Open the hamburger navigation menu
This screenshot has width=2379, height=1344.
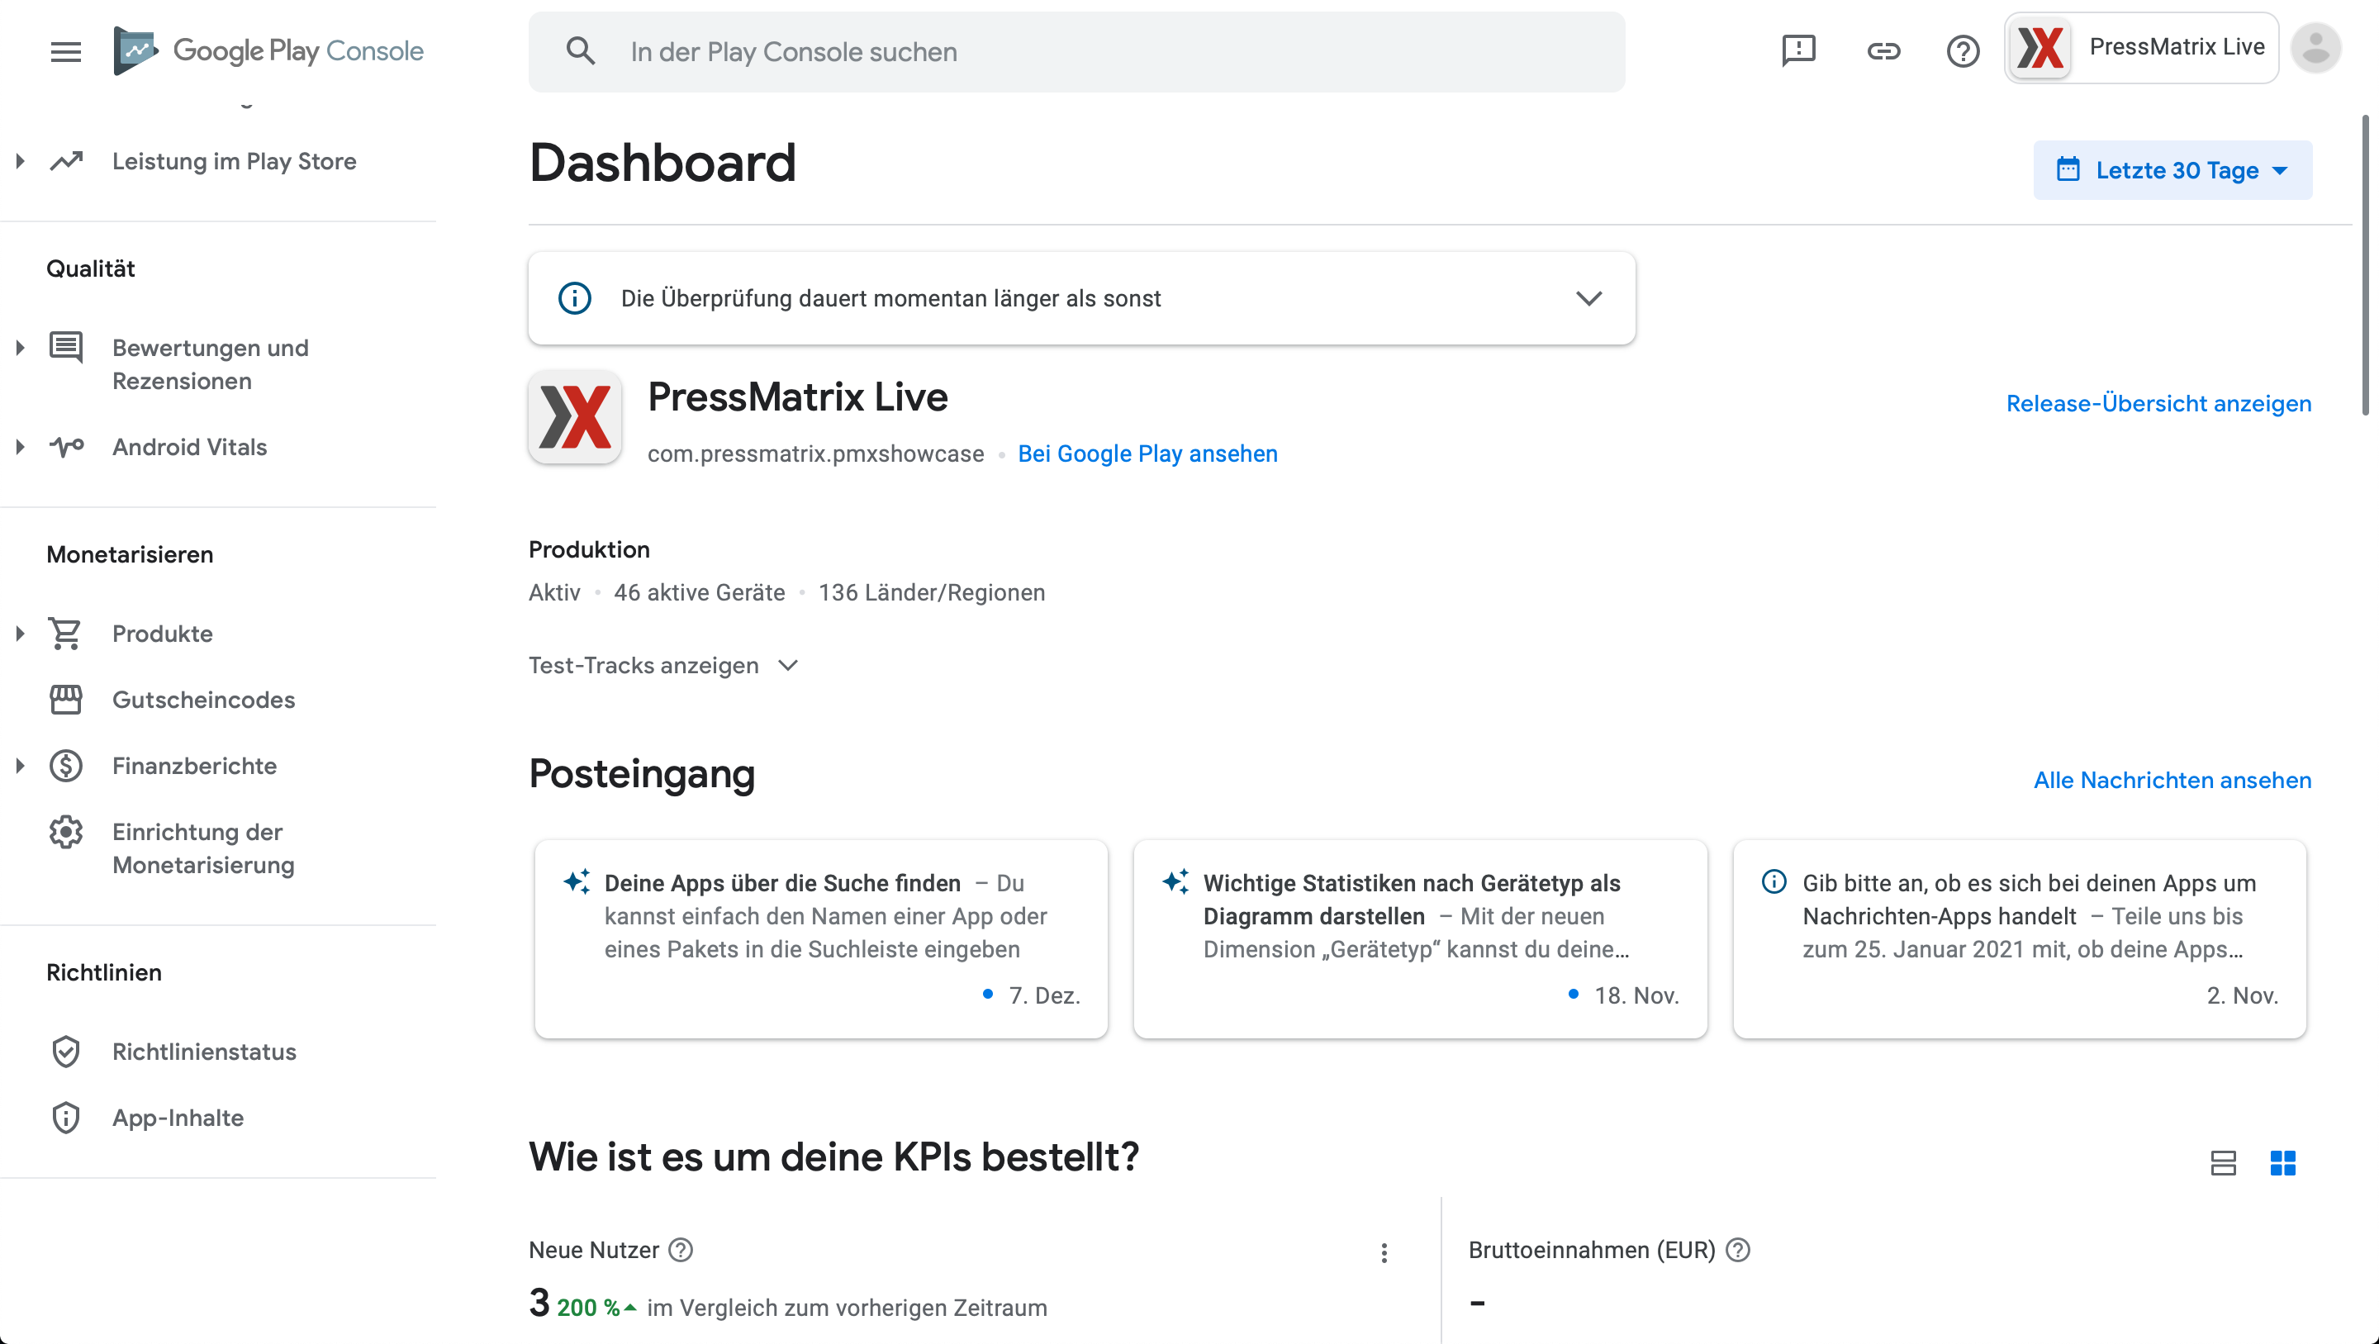point(65,51)
